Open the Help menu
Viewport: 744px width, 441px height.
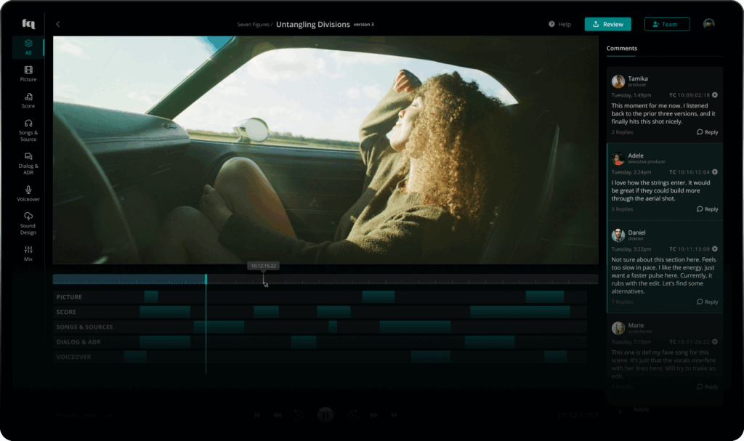(559, 24)
